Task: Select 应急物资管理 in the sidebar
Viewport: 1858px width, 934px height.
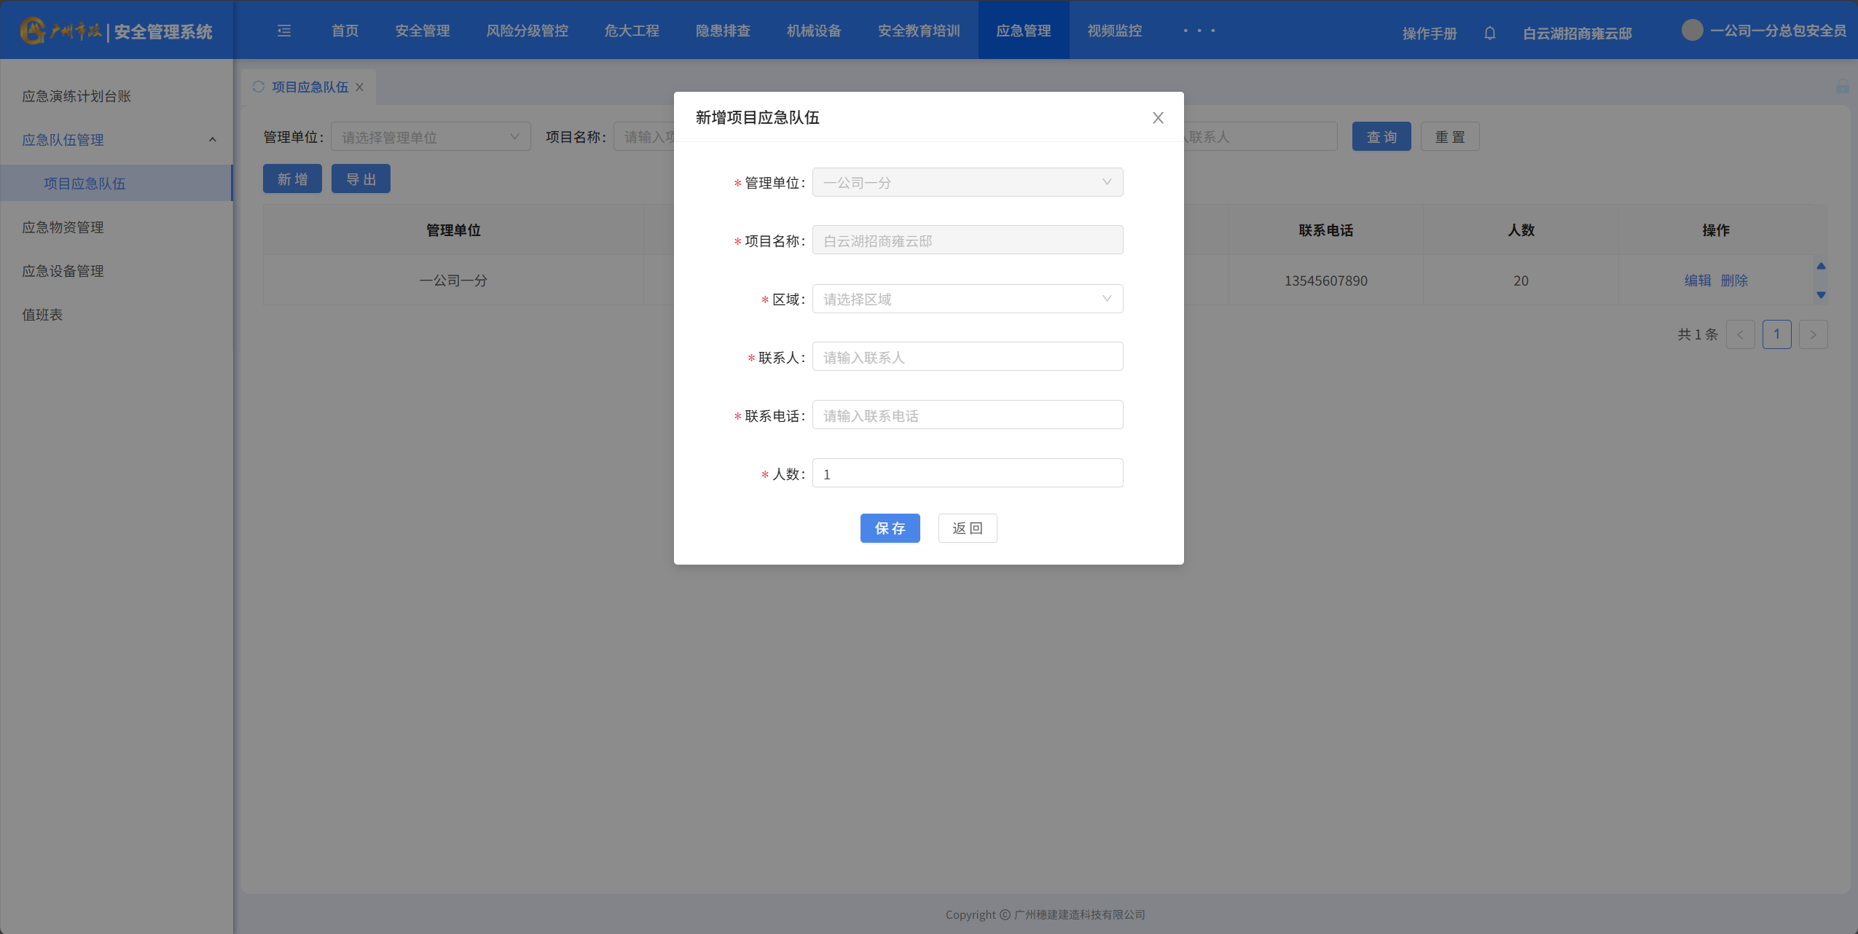Action: pos(63,227)
